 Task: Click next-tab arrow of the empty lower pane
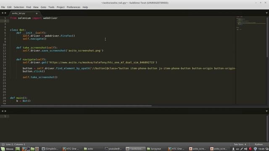pyautogui.click(x=5, y=111)
